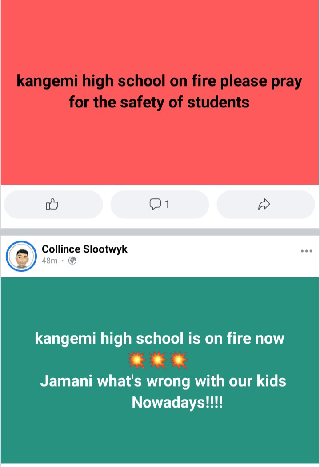The height and width of the screenshot is (467, 320).
Task: Open text "kangemi high school is on fire now"
Action: (x=160, y=338)
